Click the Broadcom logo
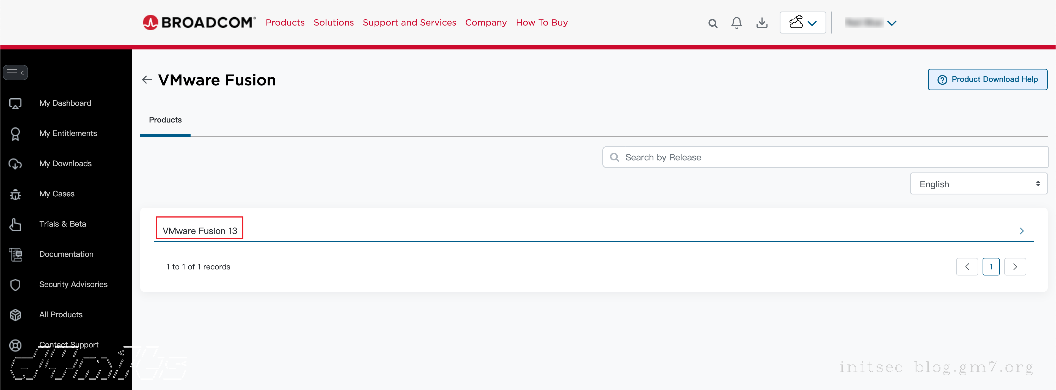 click(x=199, y=23)
